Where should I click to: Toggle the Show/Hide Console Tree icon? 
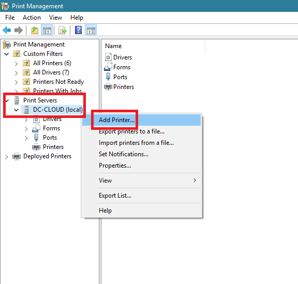(47, 30)
